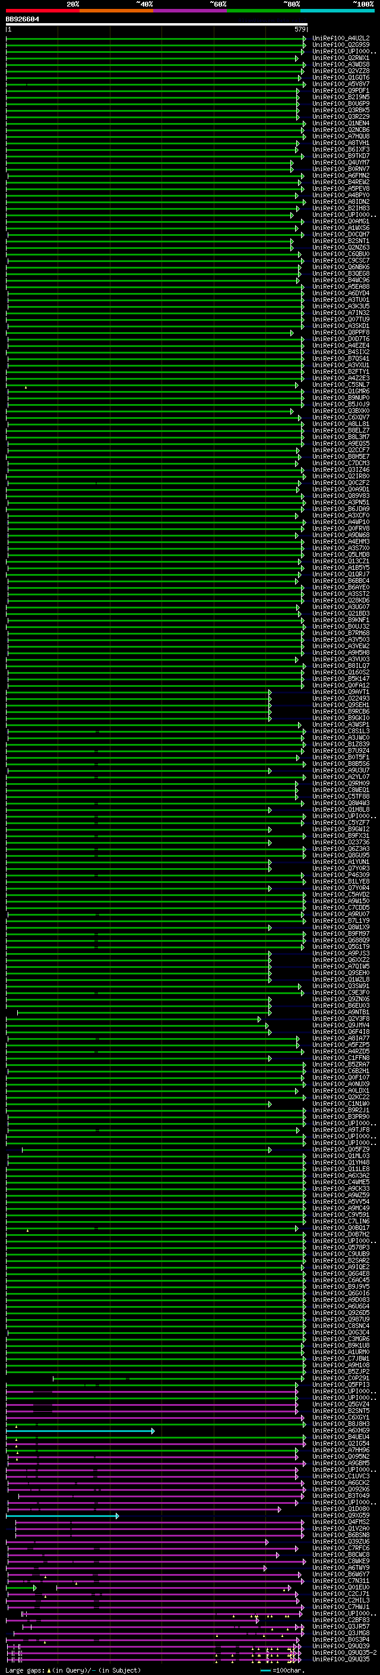
Task: Click green alignment bar for UniRef100_A4U2L2
Action: pos(156,39)
